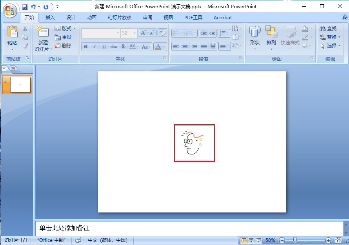Toggle Italic formatting
The image size is (349, 245).
click(95, 47)
